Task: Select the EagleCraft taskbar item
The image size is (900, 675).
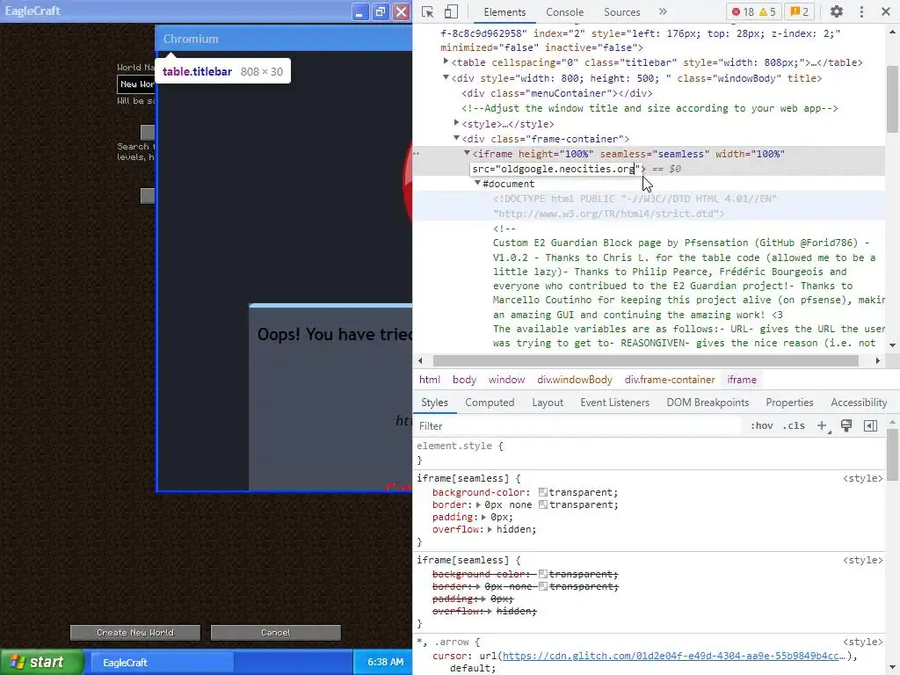Action: click(163, 663)
